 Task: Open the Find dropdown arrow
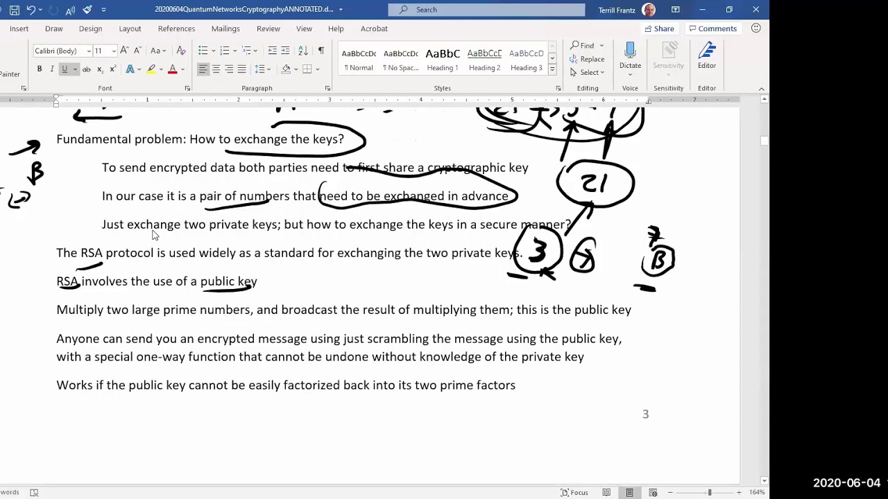[x=601, y=46]
